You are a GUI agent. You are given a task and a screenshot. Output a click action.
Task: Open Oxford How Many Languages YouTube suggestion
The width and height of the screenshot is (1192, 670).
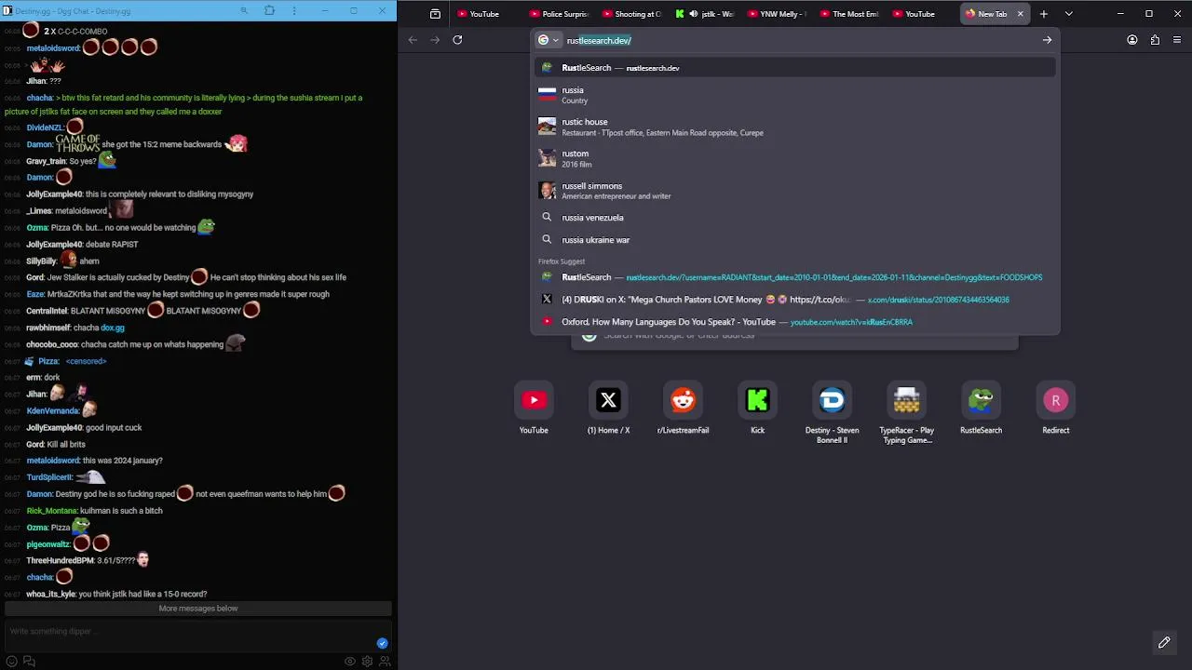(795, 322)
